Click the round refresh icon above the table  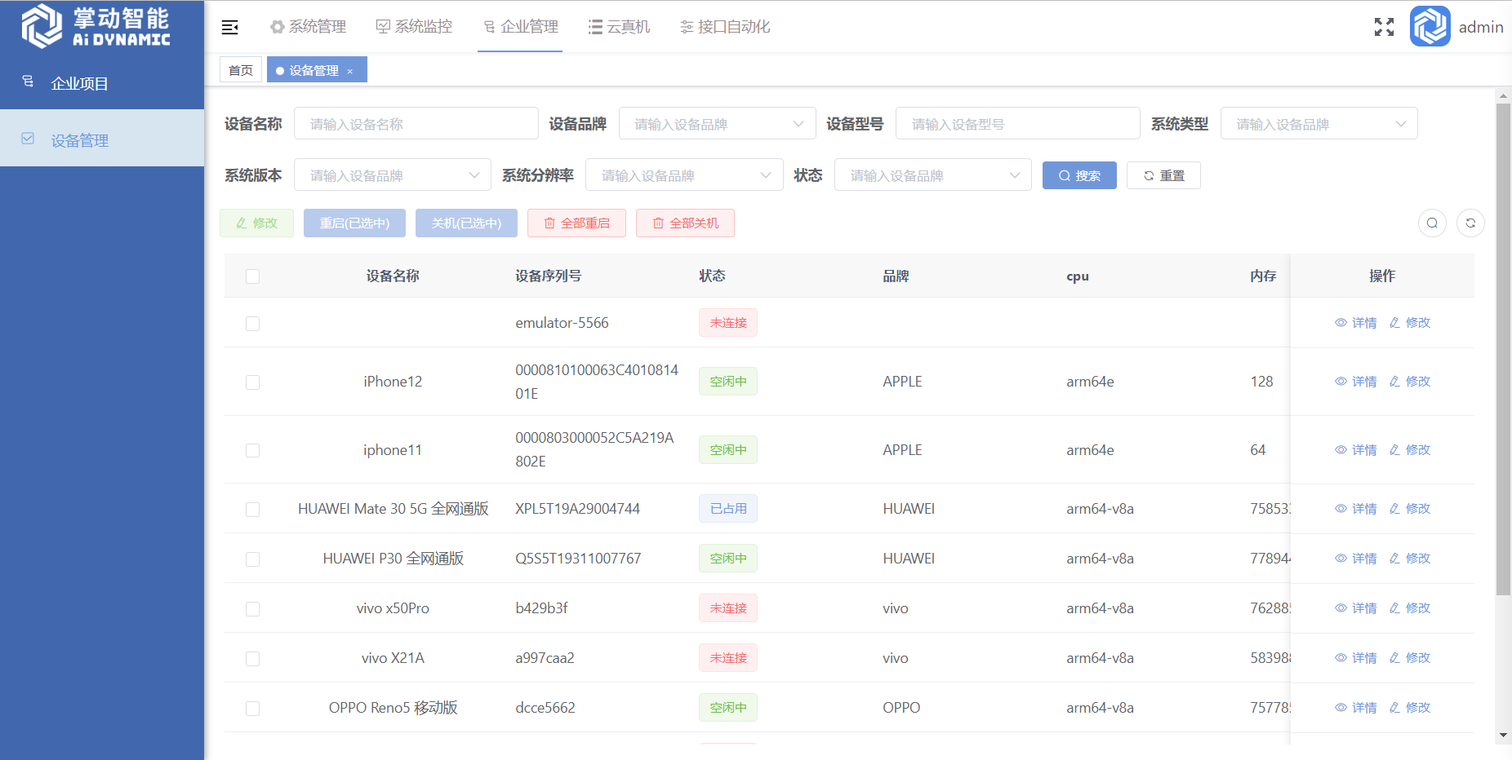1470,223
